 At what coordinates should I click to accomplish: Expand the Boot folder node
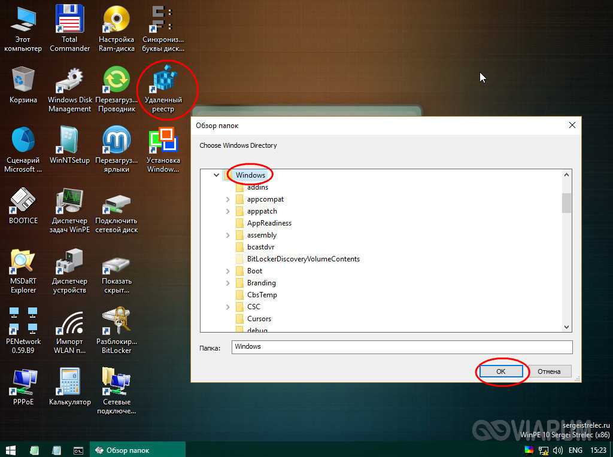pos(228,271)
